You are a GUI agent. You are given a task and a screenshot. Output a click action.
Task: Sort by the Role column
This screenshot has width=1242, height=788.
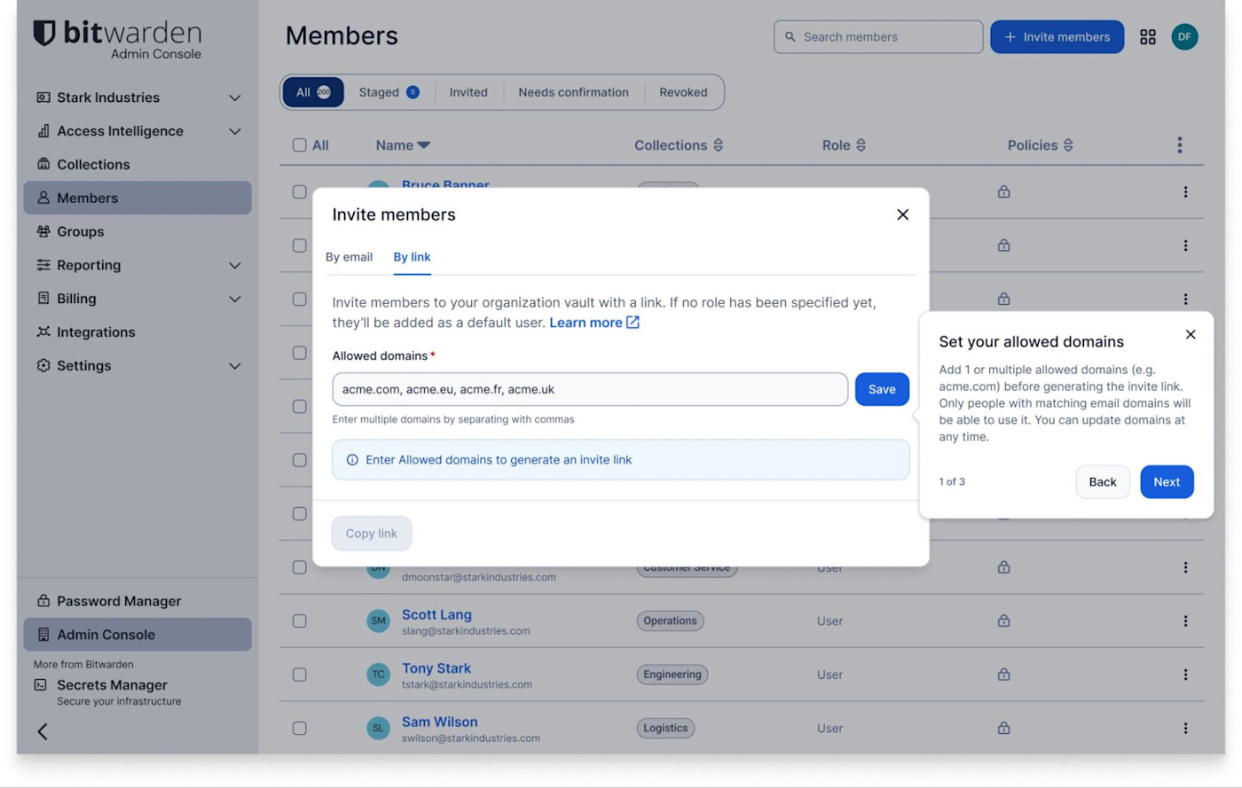844,144
